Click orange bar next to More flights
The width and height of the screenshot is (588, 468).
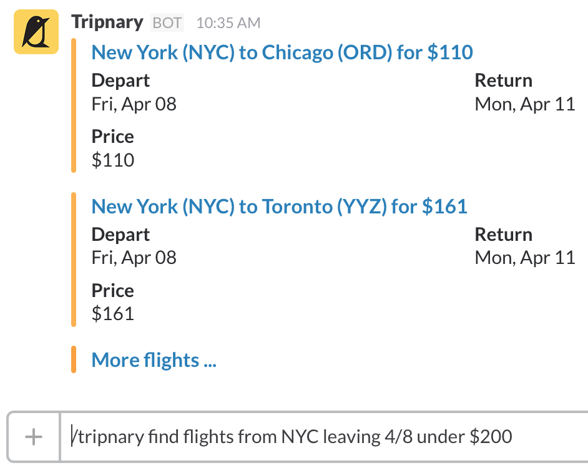[x=74, y=359]
